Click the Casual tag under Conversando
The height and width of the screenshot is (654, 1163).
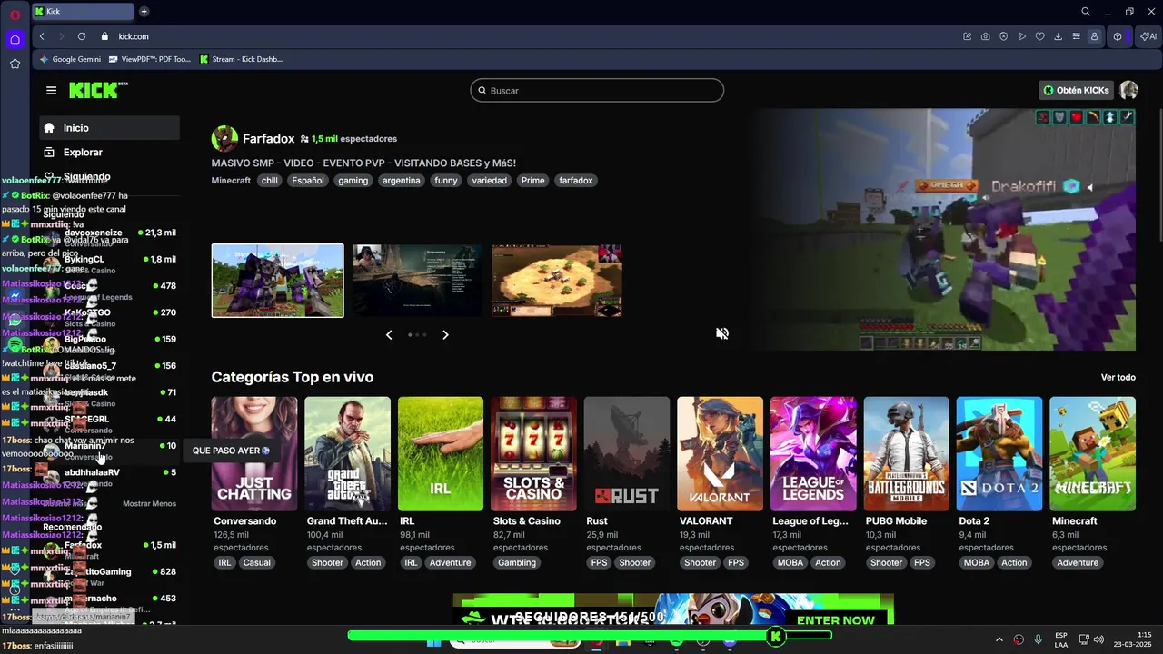click(256, 562)
